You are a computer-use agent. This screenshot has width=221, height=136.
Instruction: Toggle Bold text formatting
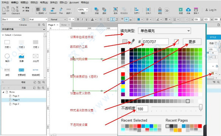pos(78,19)
